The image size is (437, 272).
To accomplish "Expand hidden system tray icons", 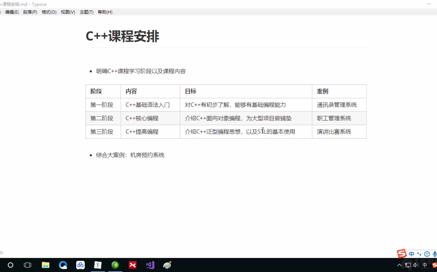I will [399, 265].
